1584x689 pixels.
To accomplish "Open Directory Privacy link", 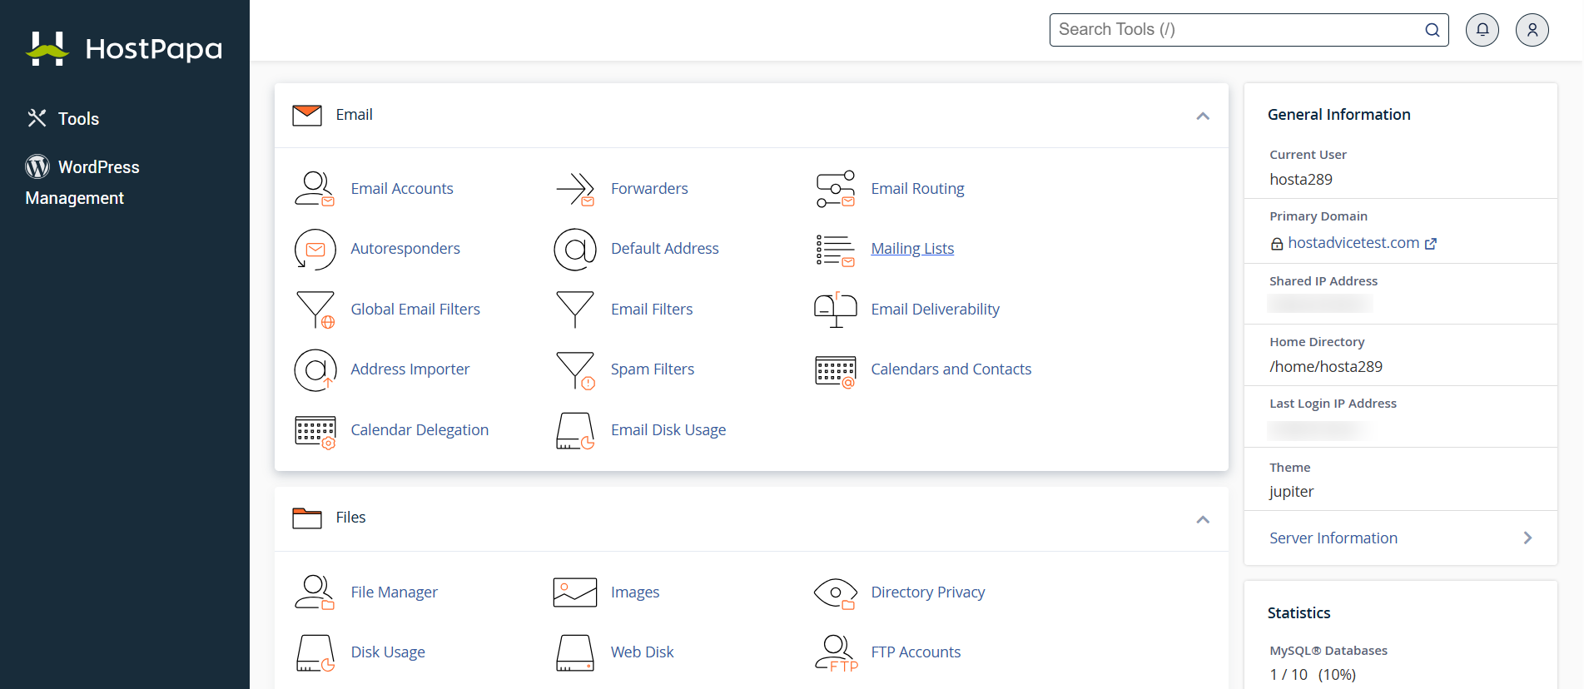I will pos(928,592).
